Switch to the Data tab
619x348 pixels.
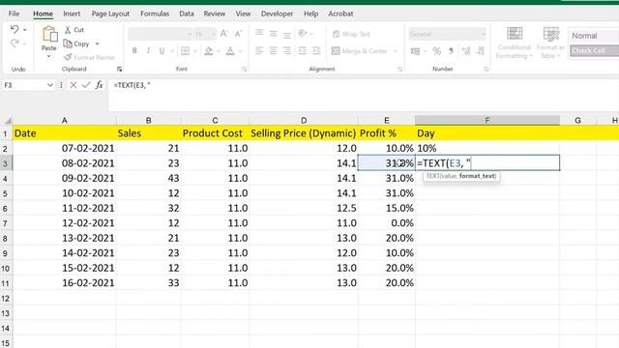click(187, 14)
